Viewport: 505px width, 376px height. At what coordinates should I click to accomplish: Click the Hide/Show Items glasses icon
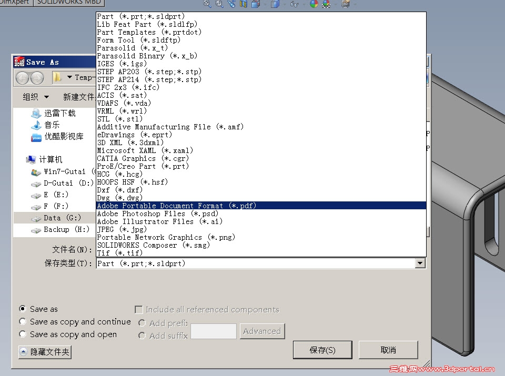click(x=294, y=4)
